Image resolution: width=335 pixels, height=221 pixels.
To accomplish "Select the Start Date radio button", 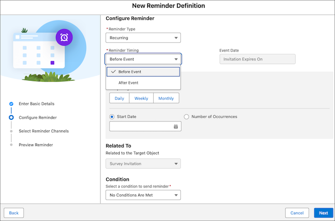I will click(x=112, y=116).
